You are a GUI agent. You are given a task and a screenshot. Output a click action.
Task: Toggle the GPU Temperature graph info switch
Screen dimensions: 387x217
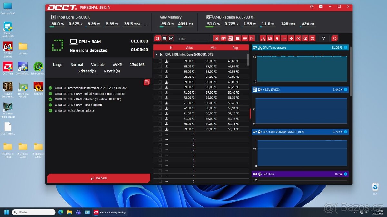tap(346, 47)
